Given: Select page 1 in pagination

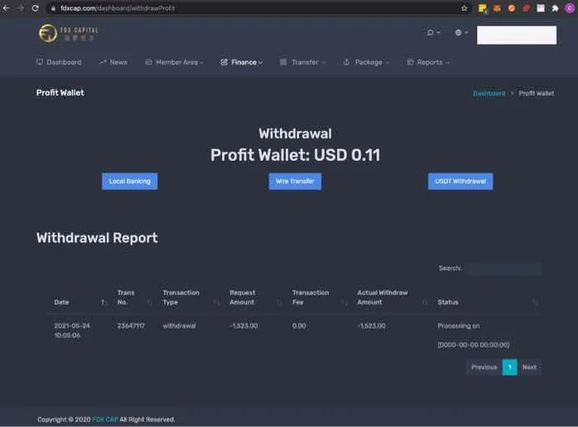Looking at the screenshot, I should click(509, 368).
